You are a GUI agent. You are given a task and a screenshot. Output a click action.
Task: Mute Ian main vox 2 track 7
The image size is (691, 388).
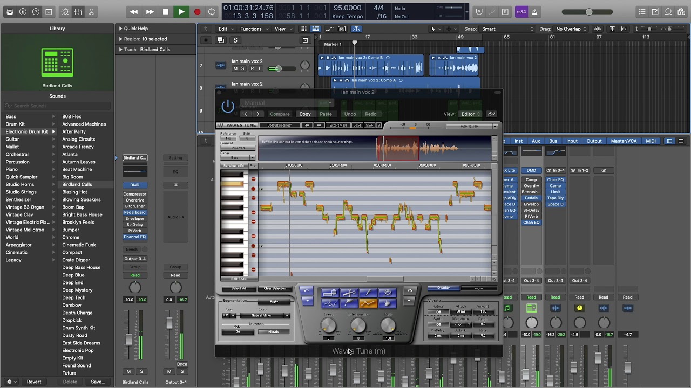(235, 68)
